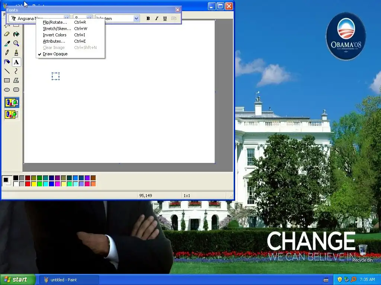Select the Magnifier tool

16,43
